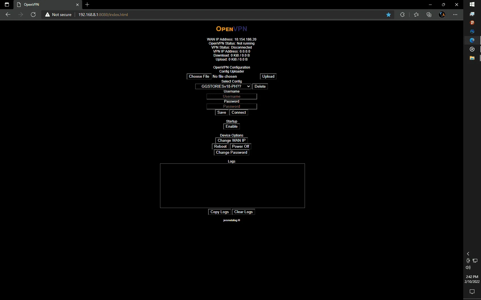Open a new browser tab
Viewport: 481px width, 300px height.
pyautogui.click(x=87, y=5)
